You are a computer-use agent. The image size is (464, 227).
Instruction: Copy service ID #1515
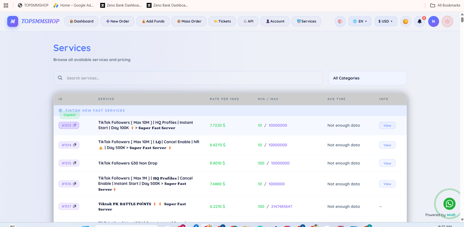click(69, 163)
